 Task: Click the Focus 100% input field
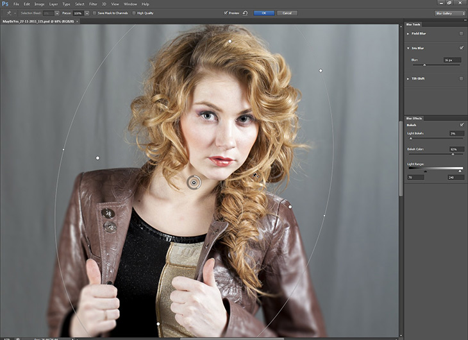pos(78,13)
